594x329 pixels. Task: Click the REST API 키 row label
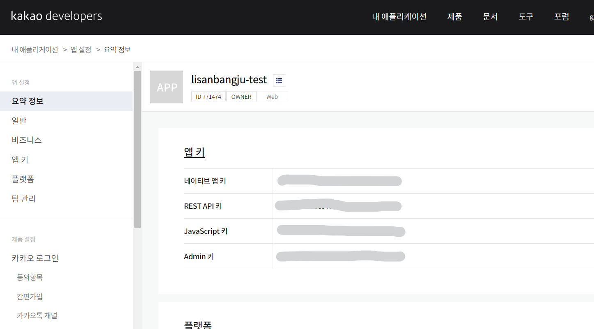click(203, 206)
